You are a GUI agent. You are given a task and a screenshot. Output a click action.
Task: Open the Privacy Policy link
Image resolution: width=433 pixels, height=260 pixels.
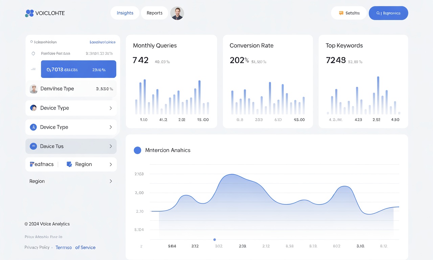tap(37, 247)
